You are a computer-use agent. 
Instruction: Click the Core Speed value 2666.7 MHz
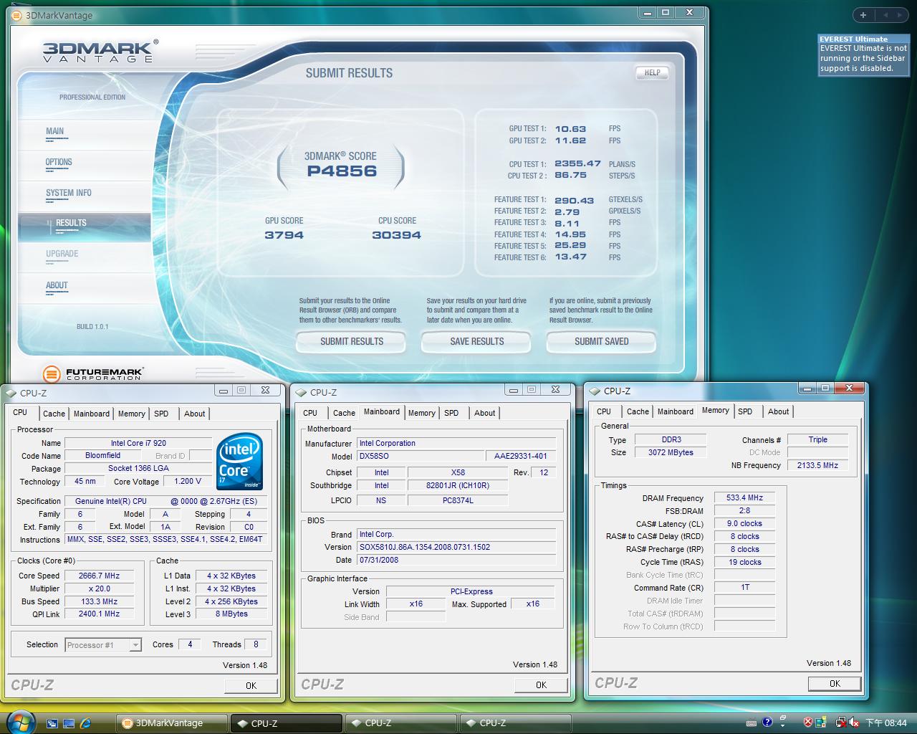(x=99, y=576)
